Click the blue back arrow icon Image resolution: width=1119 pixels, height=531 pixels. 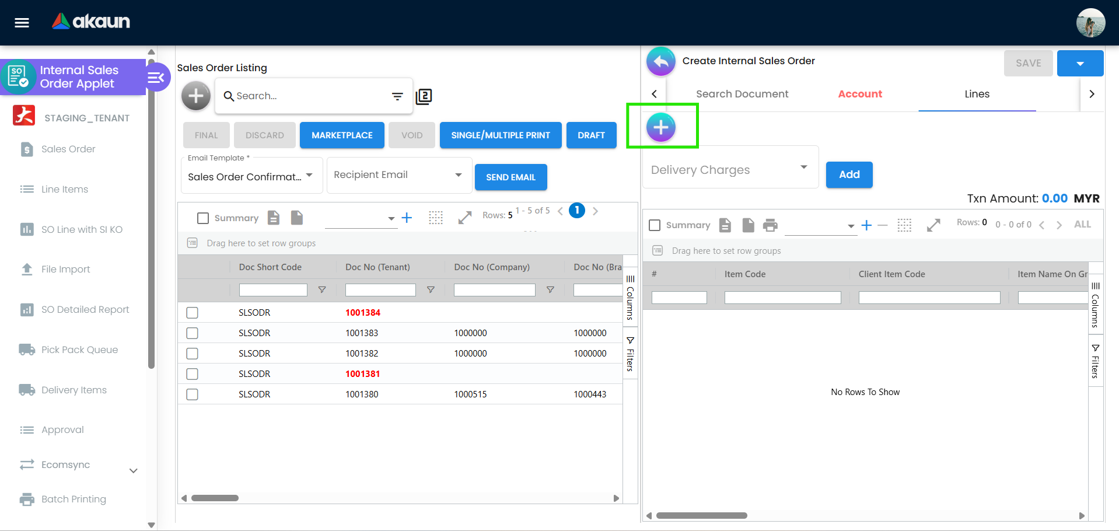660,61
